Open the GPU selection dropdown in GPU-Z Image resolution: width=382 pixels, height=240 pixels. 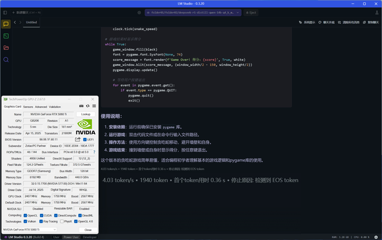(29, 229)
